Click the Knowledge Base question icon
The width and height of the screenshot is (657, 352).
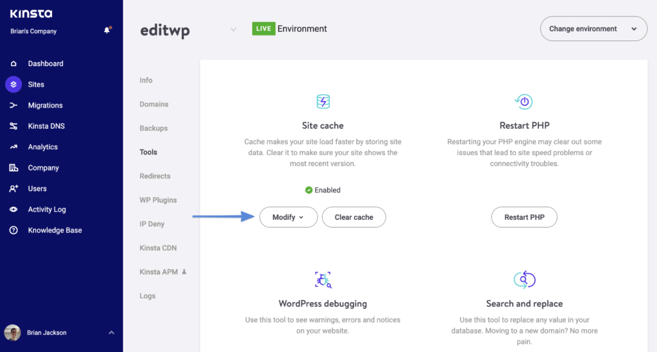pyautogui.click(x=13, y=230)
